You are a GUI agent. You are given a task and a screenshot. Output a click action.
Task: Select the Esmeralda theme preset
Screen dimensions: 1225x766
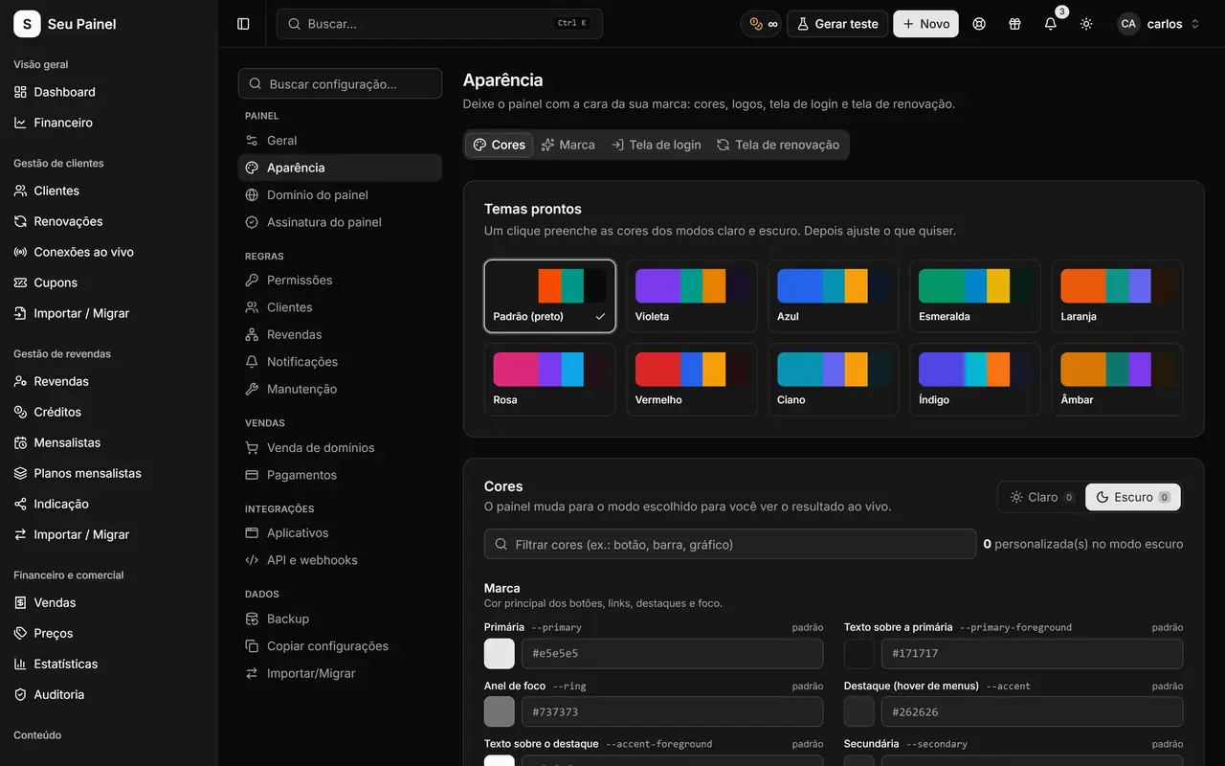coord(975,296)
